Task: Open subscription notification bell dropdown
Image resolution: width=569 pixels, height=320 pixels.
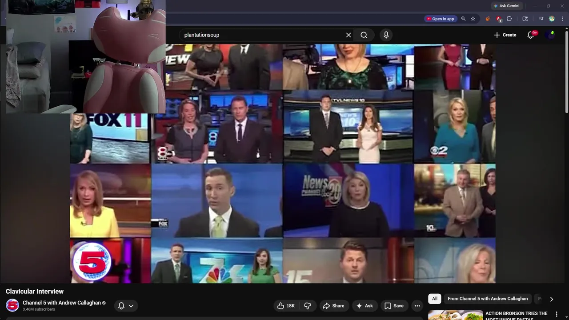Action: [126, 306]
